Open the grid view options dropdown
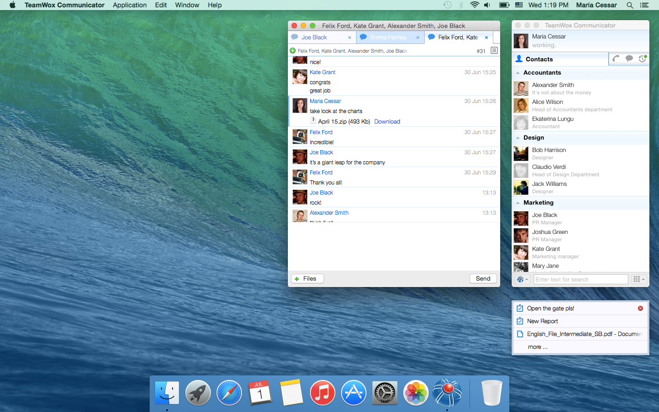 pos(639,279)
